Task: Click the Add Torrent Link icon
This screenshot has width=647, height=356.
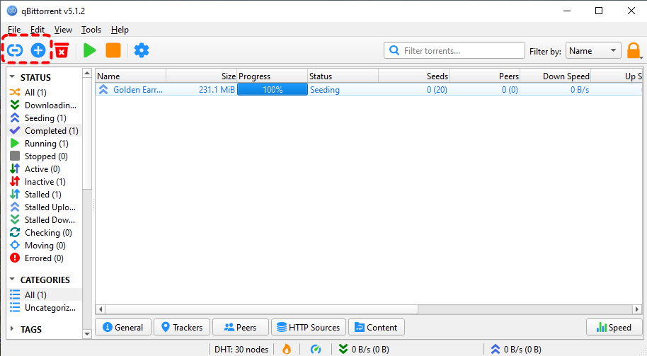Action: [15, 50]
